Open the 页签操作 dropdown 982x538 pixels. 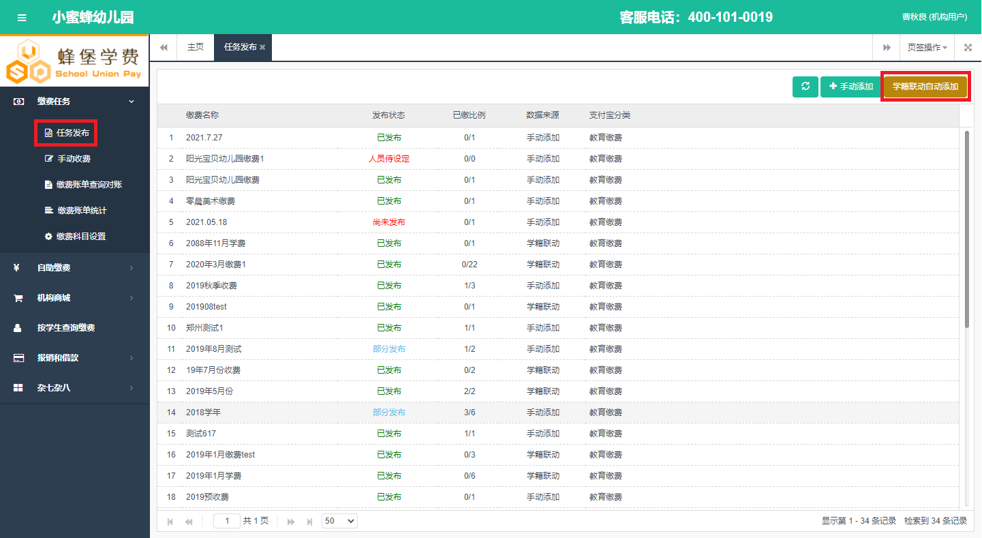click(927, 48)
